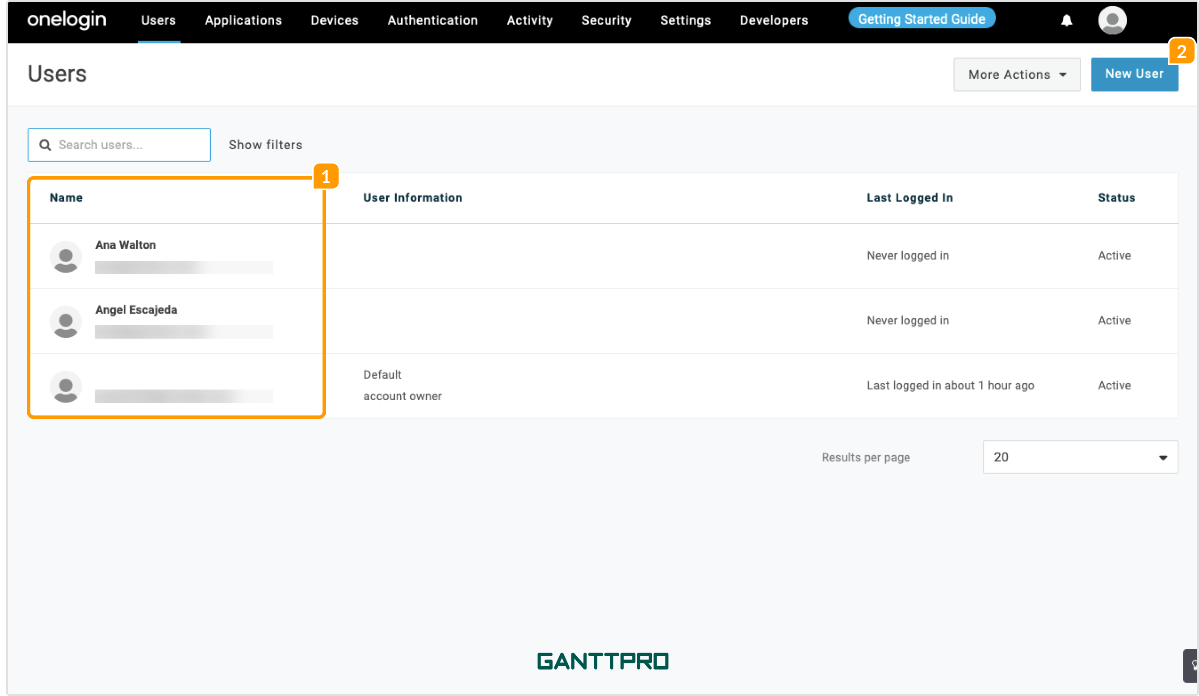The image size is (1199, 696).
Task: Open the Authentication menu
Action: (432, 21)
